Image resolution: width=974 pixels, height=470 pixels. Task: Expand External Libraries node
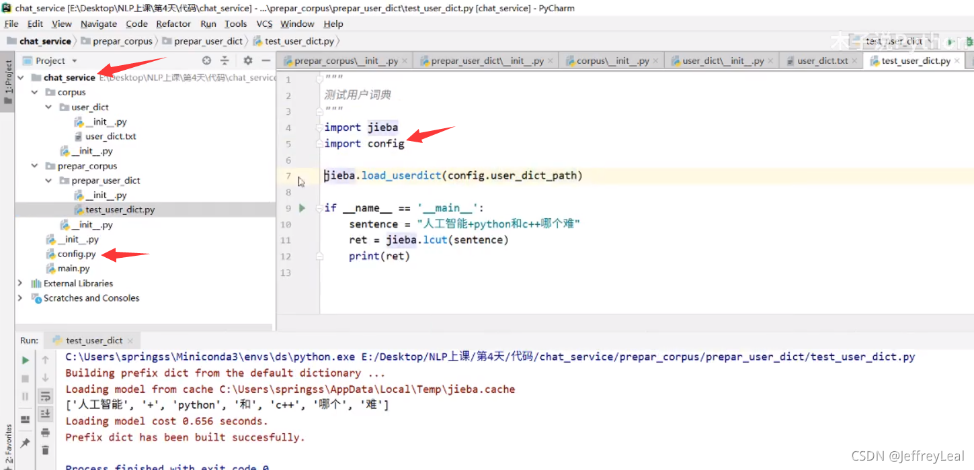20,283
